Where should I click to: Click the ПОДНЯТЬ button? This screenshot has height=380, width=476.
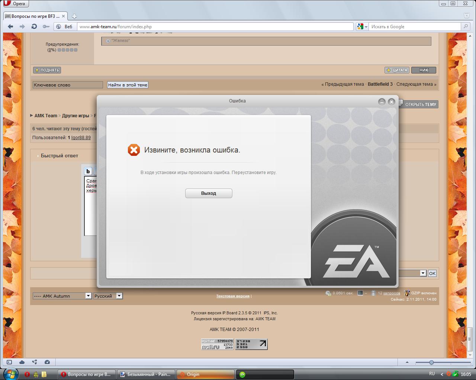click(47, 70)
